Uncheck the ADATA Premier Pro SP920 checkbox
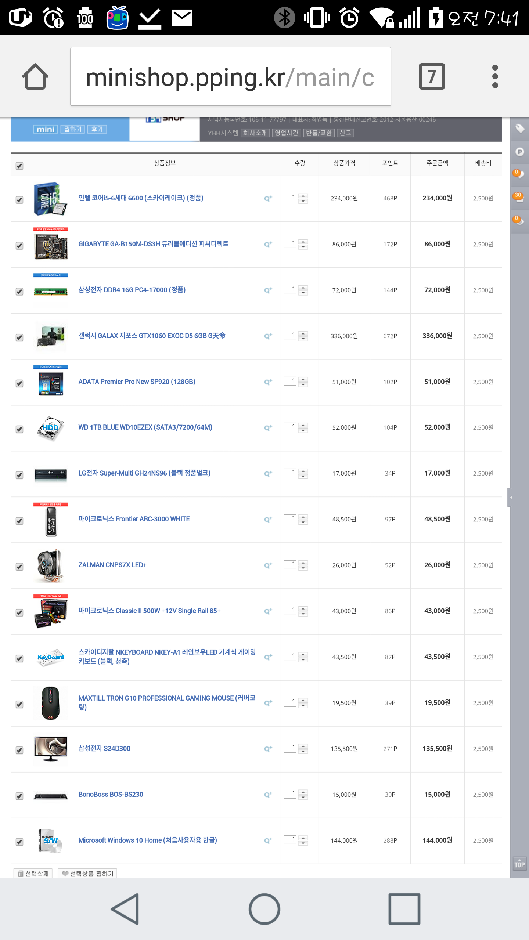 tap(19, 383)
